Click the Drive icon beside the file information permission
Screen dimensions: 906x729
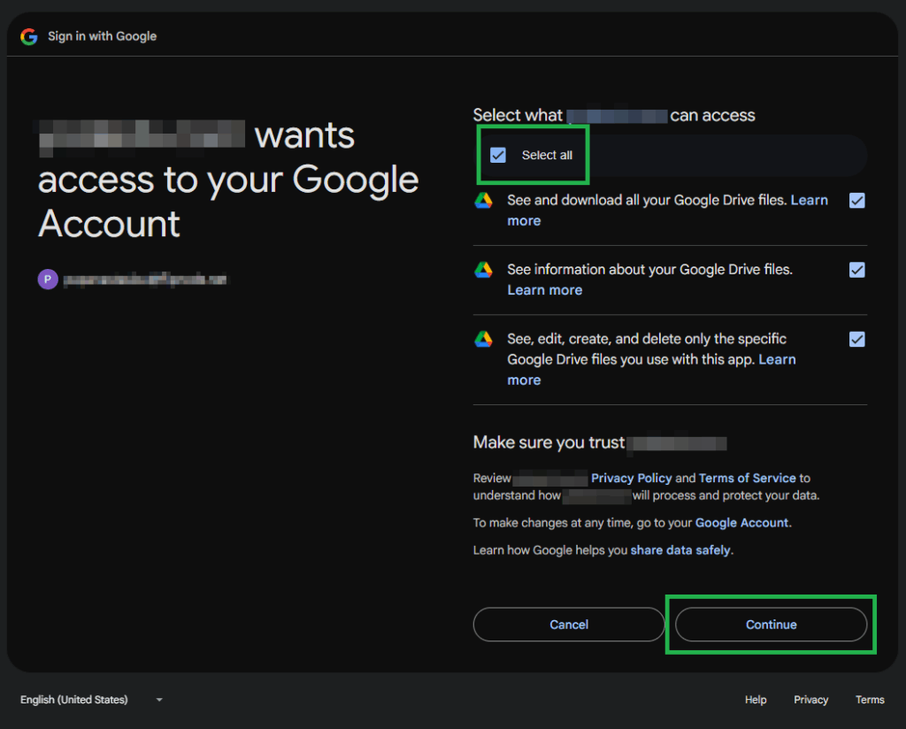click(x=483, y=270)
